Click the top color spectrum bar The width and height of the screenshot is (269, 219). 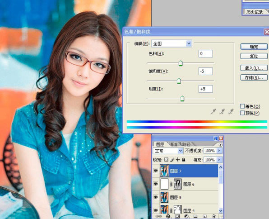197,122
